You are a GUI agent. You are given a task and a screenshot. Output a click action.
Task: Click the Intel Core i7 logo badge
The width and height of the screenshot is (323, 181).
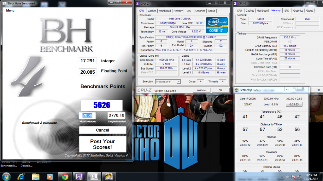[216, 25]
